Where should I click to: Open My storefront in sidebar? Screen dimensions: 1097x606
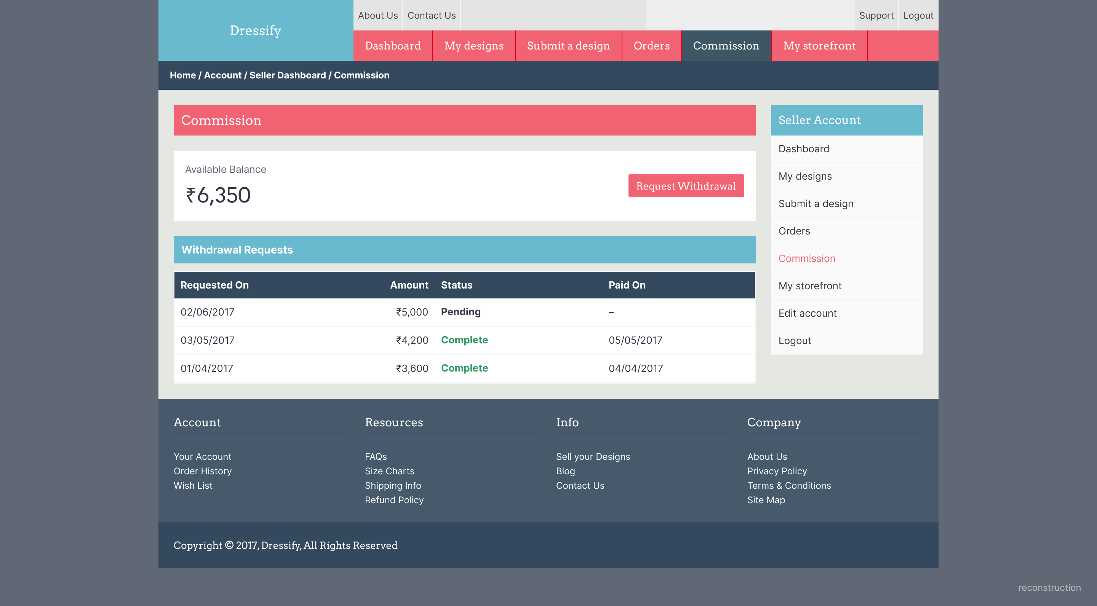point(847,286)
